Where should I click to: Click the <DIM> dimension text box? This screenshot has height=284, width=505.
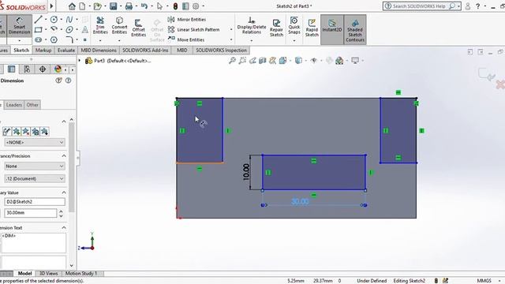pos(33,243)
